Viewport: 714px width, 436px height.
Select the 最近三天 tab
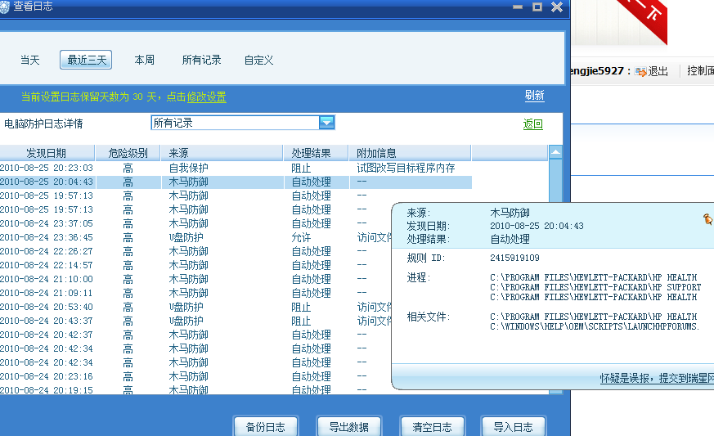(x=86, y=60)
